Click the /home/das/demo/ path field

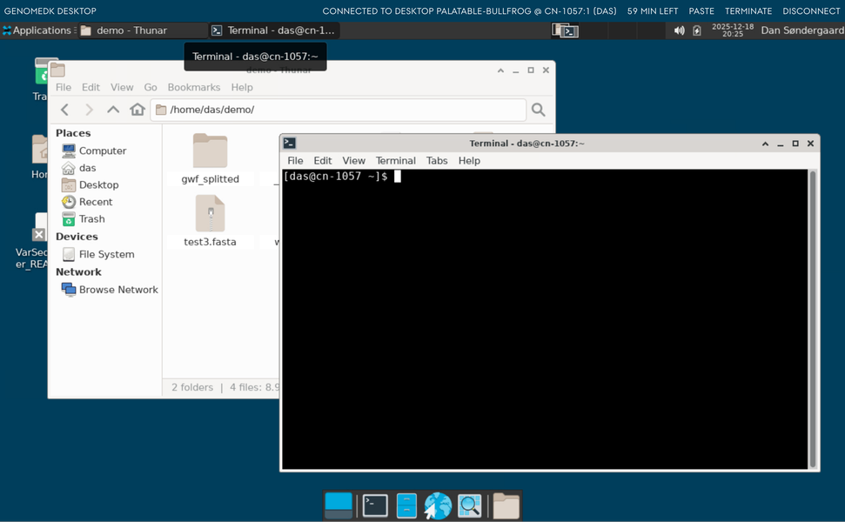pyautogui.click(x=339, y=110)
